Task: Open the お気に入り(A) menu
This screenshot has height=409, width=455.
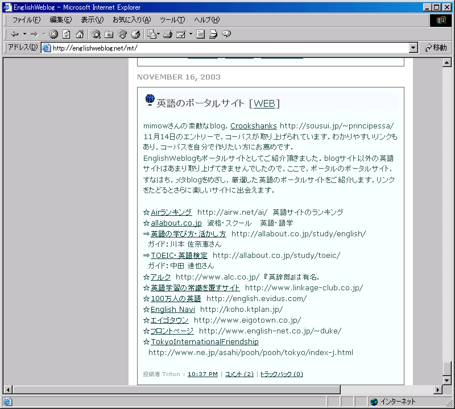Action: (x=131, y=20)
